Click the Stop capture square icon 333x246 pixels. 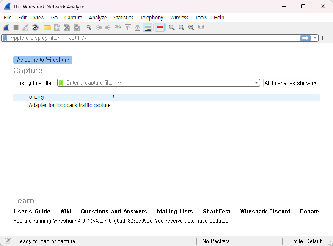coord(16,27)
